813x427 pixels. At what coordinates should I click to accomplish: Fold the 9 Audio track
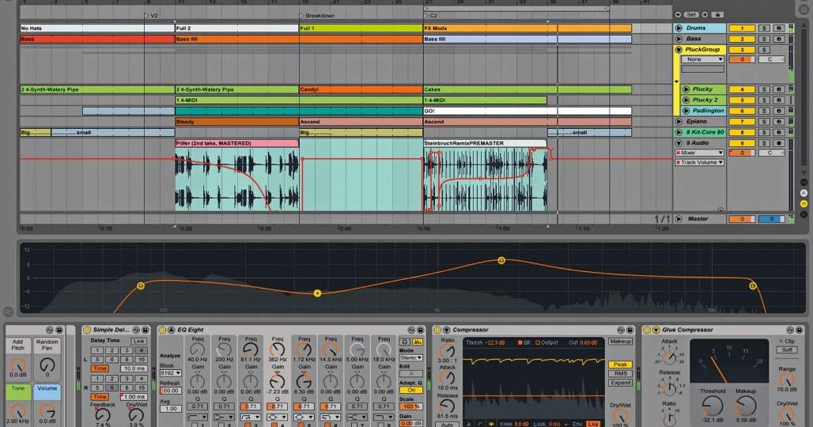[x=679, y=143]
